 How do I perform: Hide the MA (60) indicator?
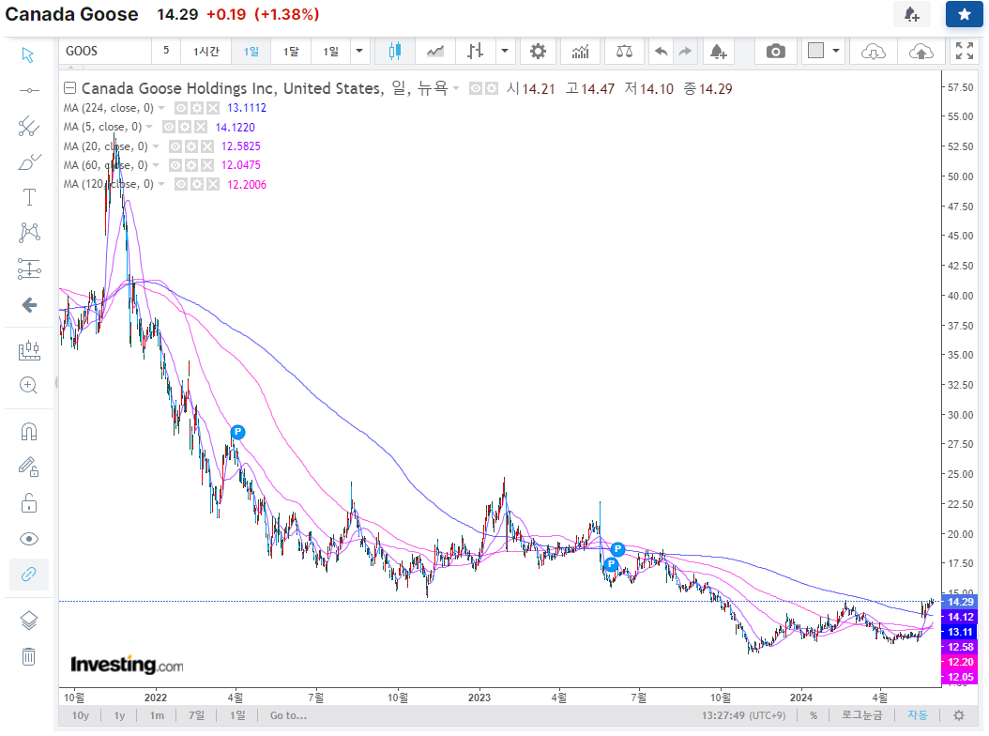[x=175, y=165]
